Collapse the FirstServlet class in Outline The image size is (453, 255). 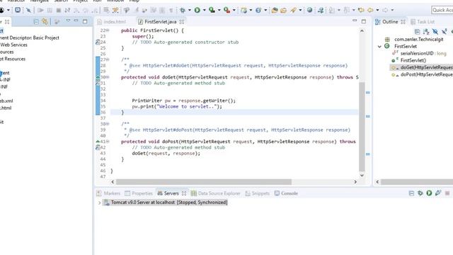pos(379,46)
